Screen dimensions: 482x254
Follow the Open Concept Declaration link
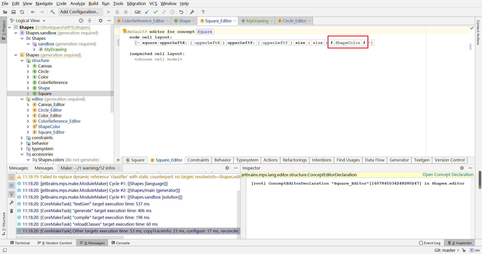pyautogui.click(x=448, y=175)
